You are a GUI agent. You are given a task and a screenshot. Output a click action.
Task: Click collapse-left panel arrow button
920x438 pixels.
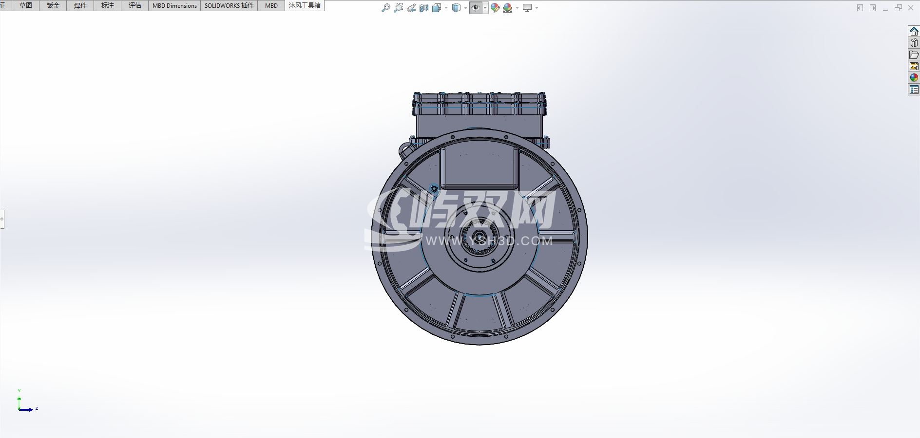pos(860,8)
